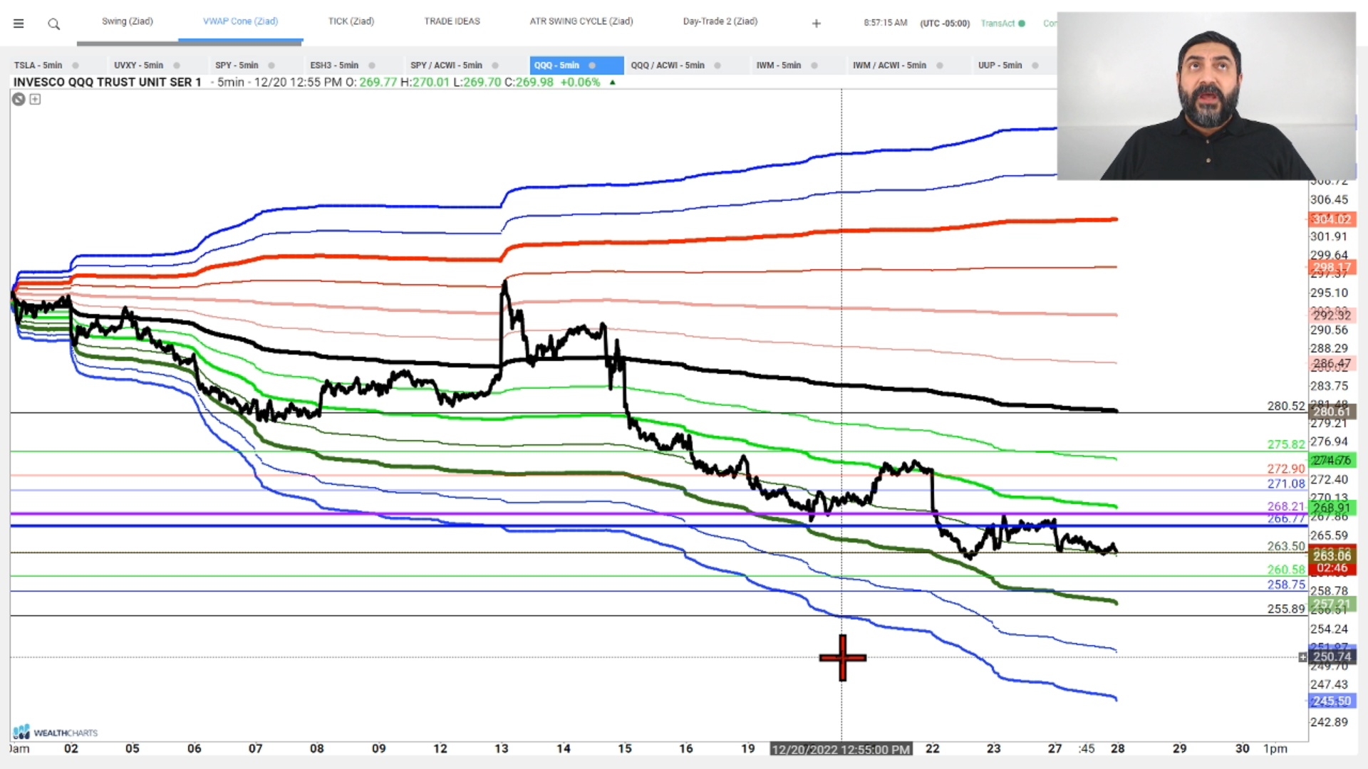Screen dimensions: 1368x769
Task: Click the 271.08 blue level label
Action: (x=1286, y=483)
